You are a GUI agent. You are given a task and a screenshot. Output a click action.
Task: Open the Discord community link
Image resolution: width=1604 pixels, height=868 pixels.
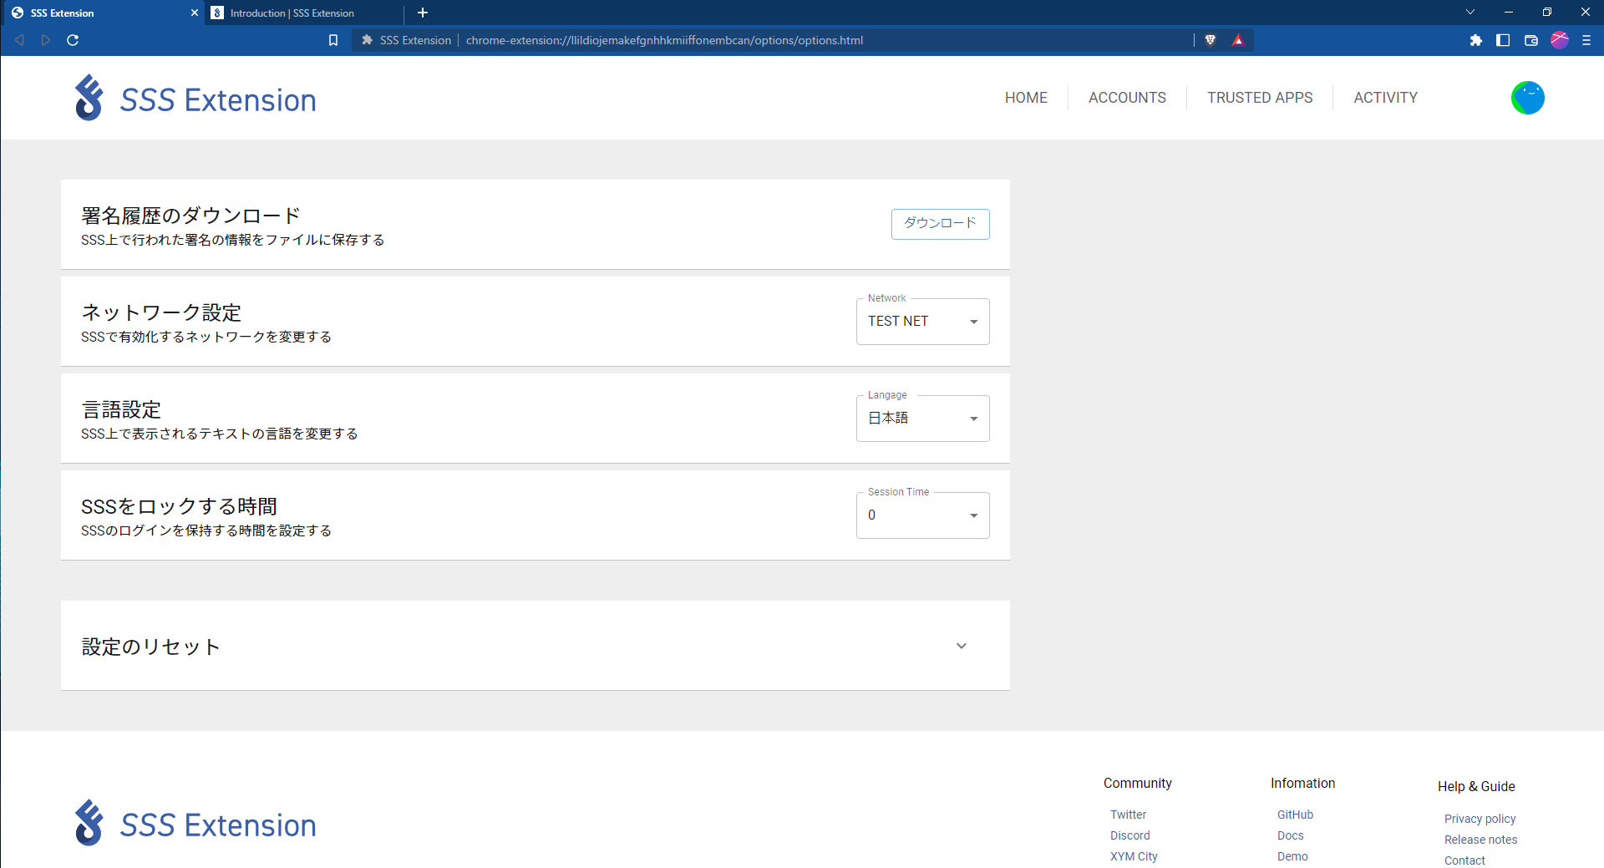point(1129,835)
